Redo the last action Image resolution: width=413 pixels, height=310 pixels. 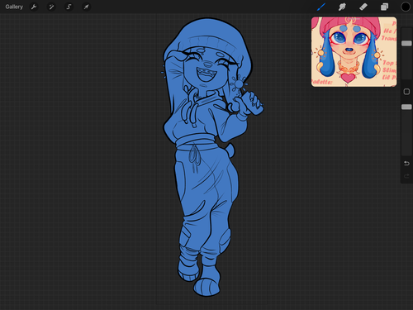coord(406,176)
